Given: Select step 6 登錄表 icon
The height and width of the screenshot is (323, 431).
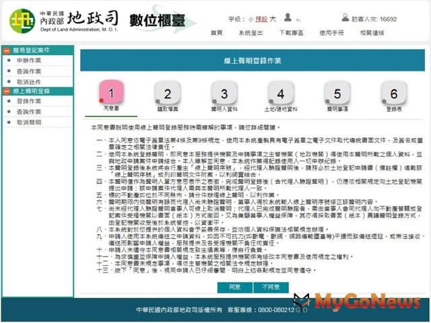Looking at the screenshot, I should tap(394, 93).
